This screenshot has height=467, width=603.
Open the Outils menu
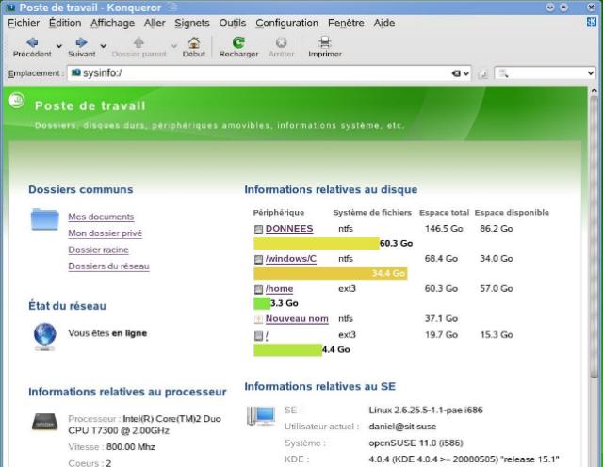click(233, 23)
